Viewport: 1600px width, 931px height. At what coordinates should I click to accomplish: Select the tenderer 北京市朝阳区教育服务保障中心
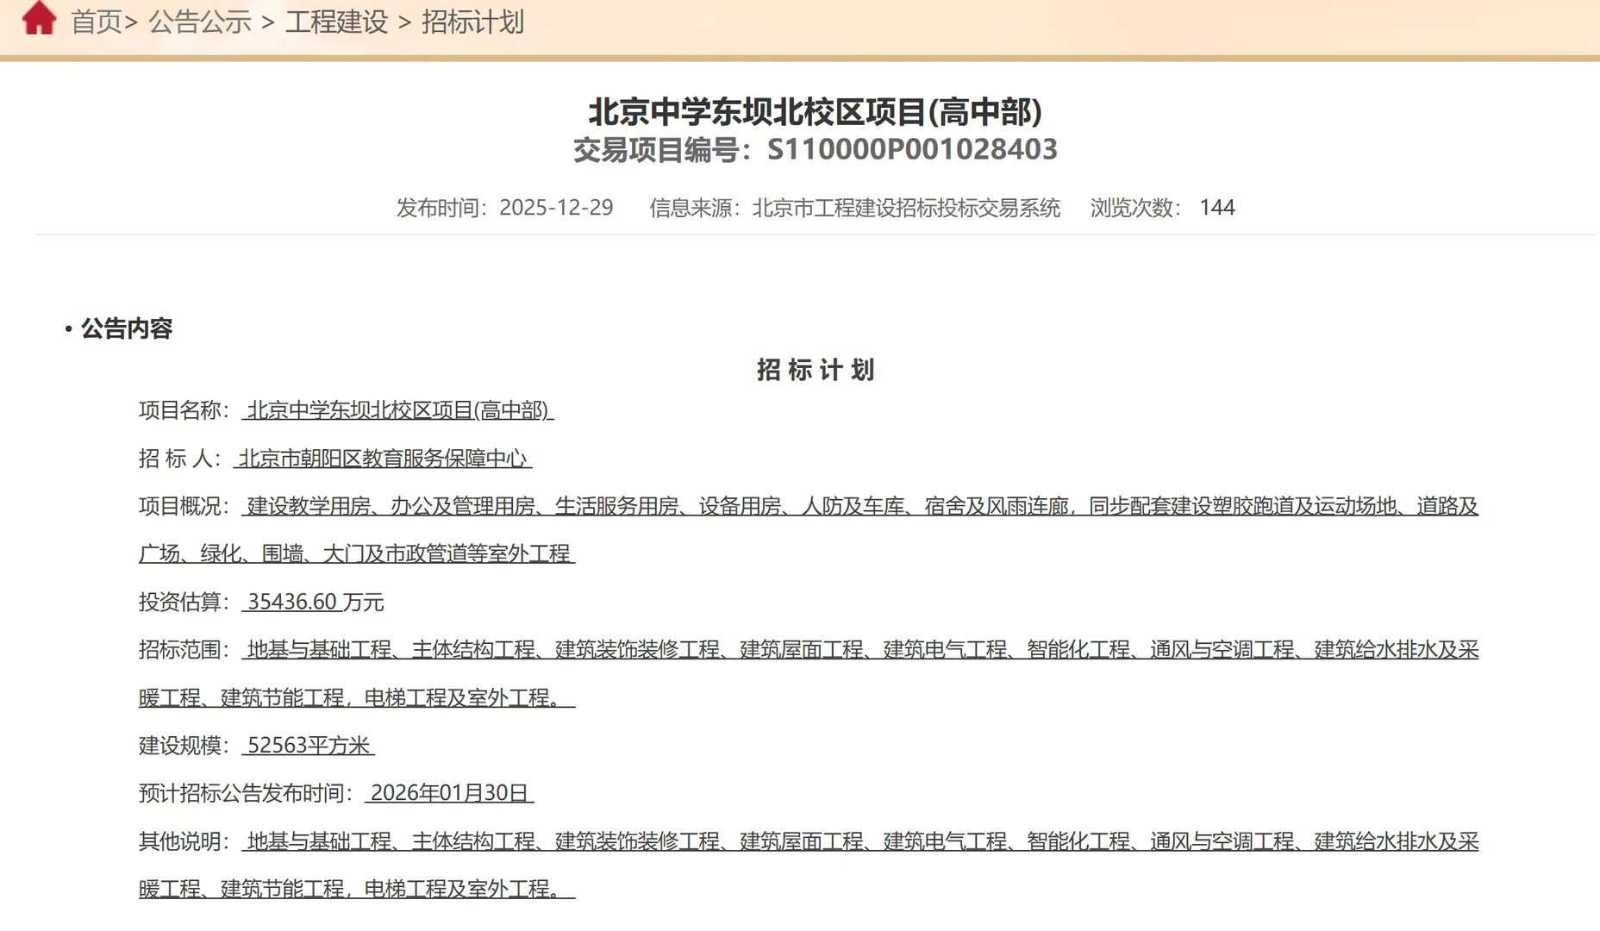pyautogui.click(x=383, y=459)
